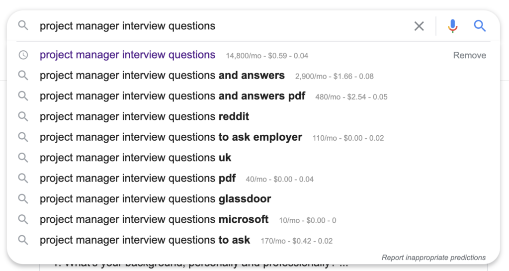Focus the search text input field

tap(224, 26)
